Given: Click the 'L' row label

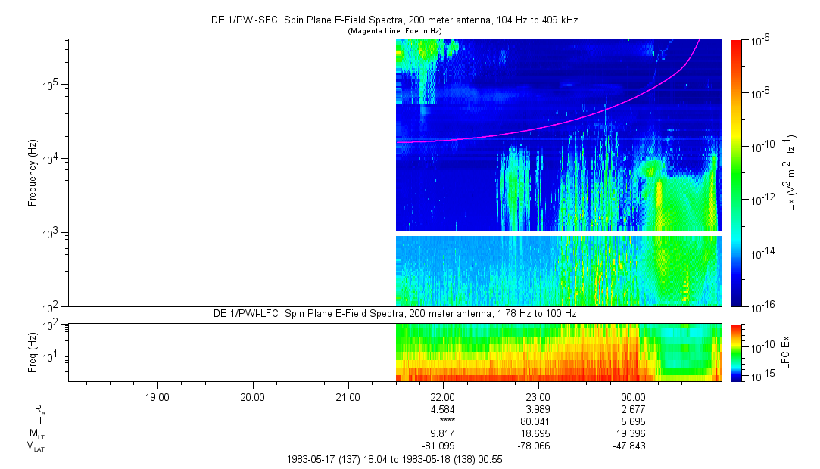Looking at the screenshot, I should 42,421.
